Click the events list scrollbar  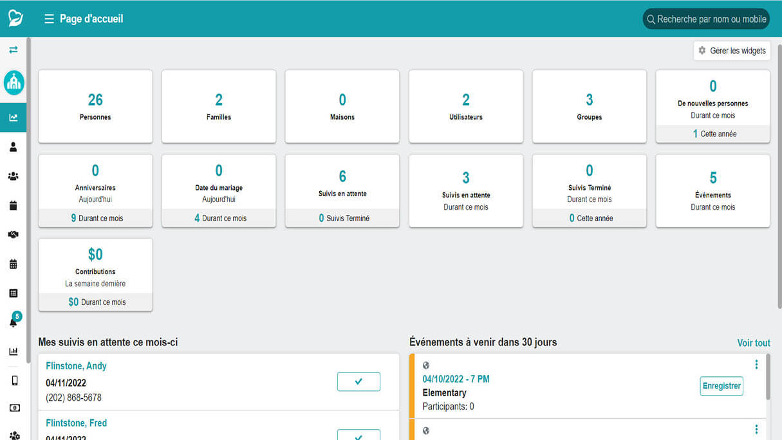tap(767, 376)
